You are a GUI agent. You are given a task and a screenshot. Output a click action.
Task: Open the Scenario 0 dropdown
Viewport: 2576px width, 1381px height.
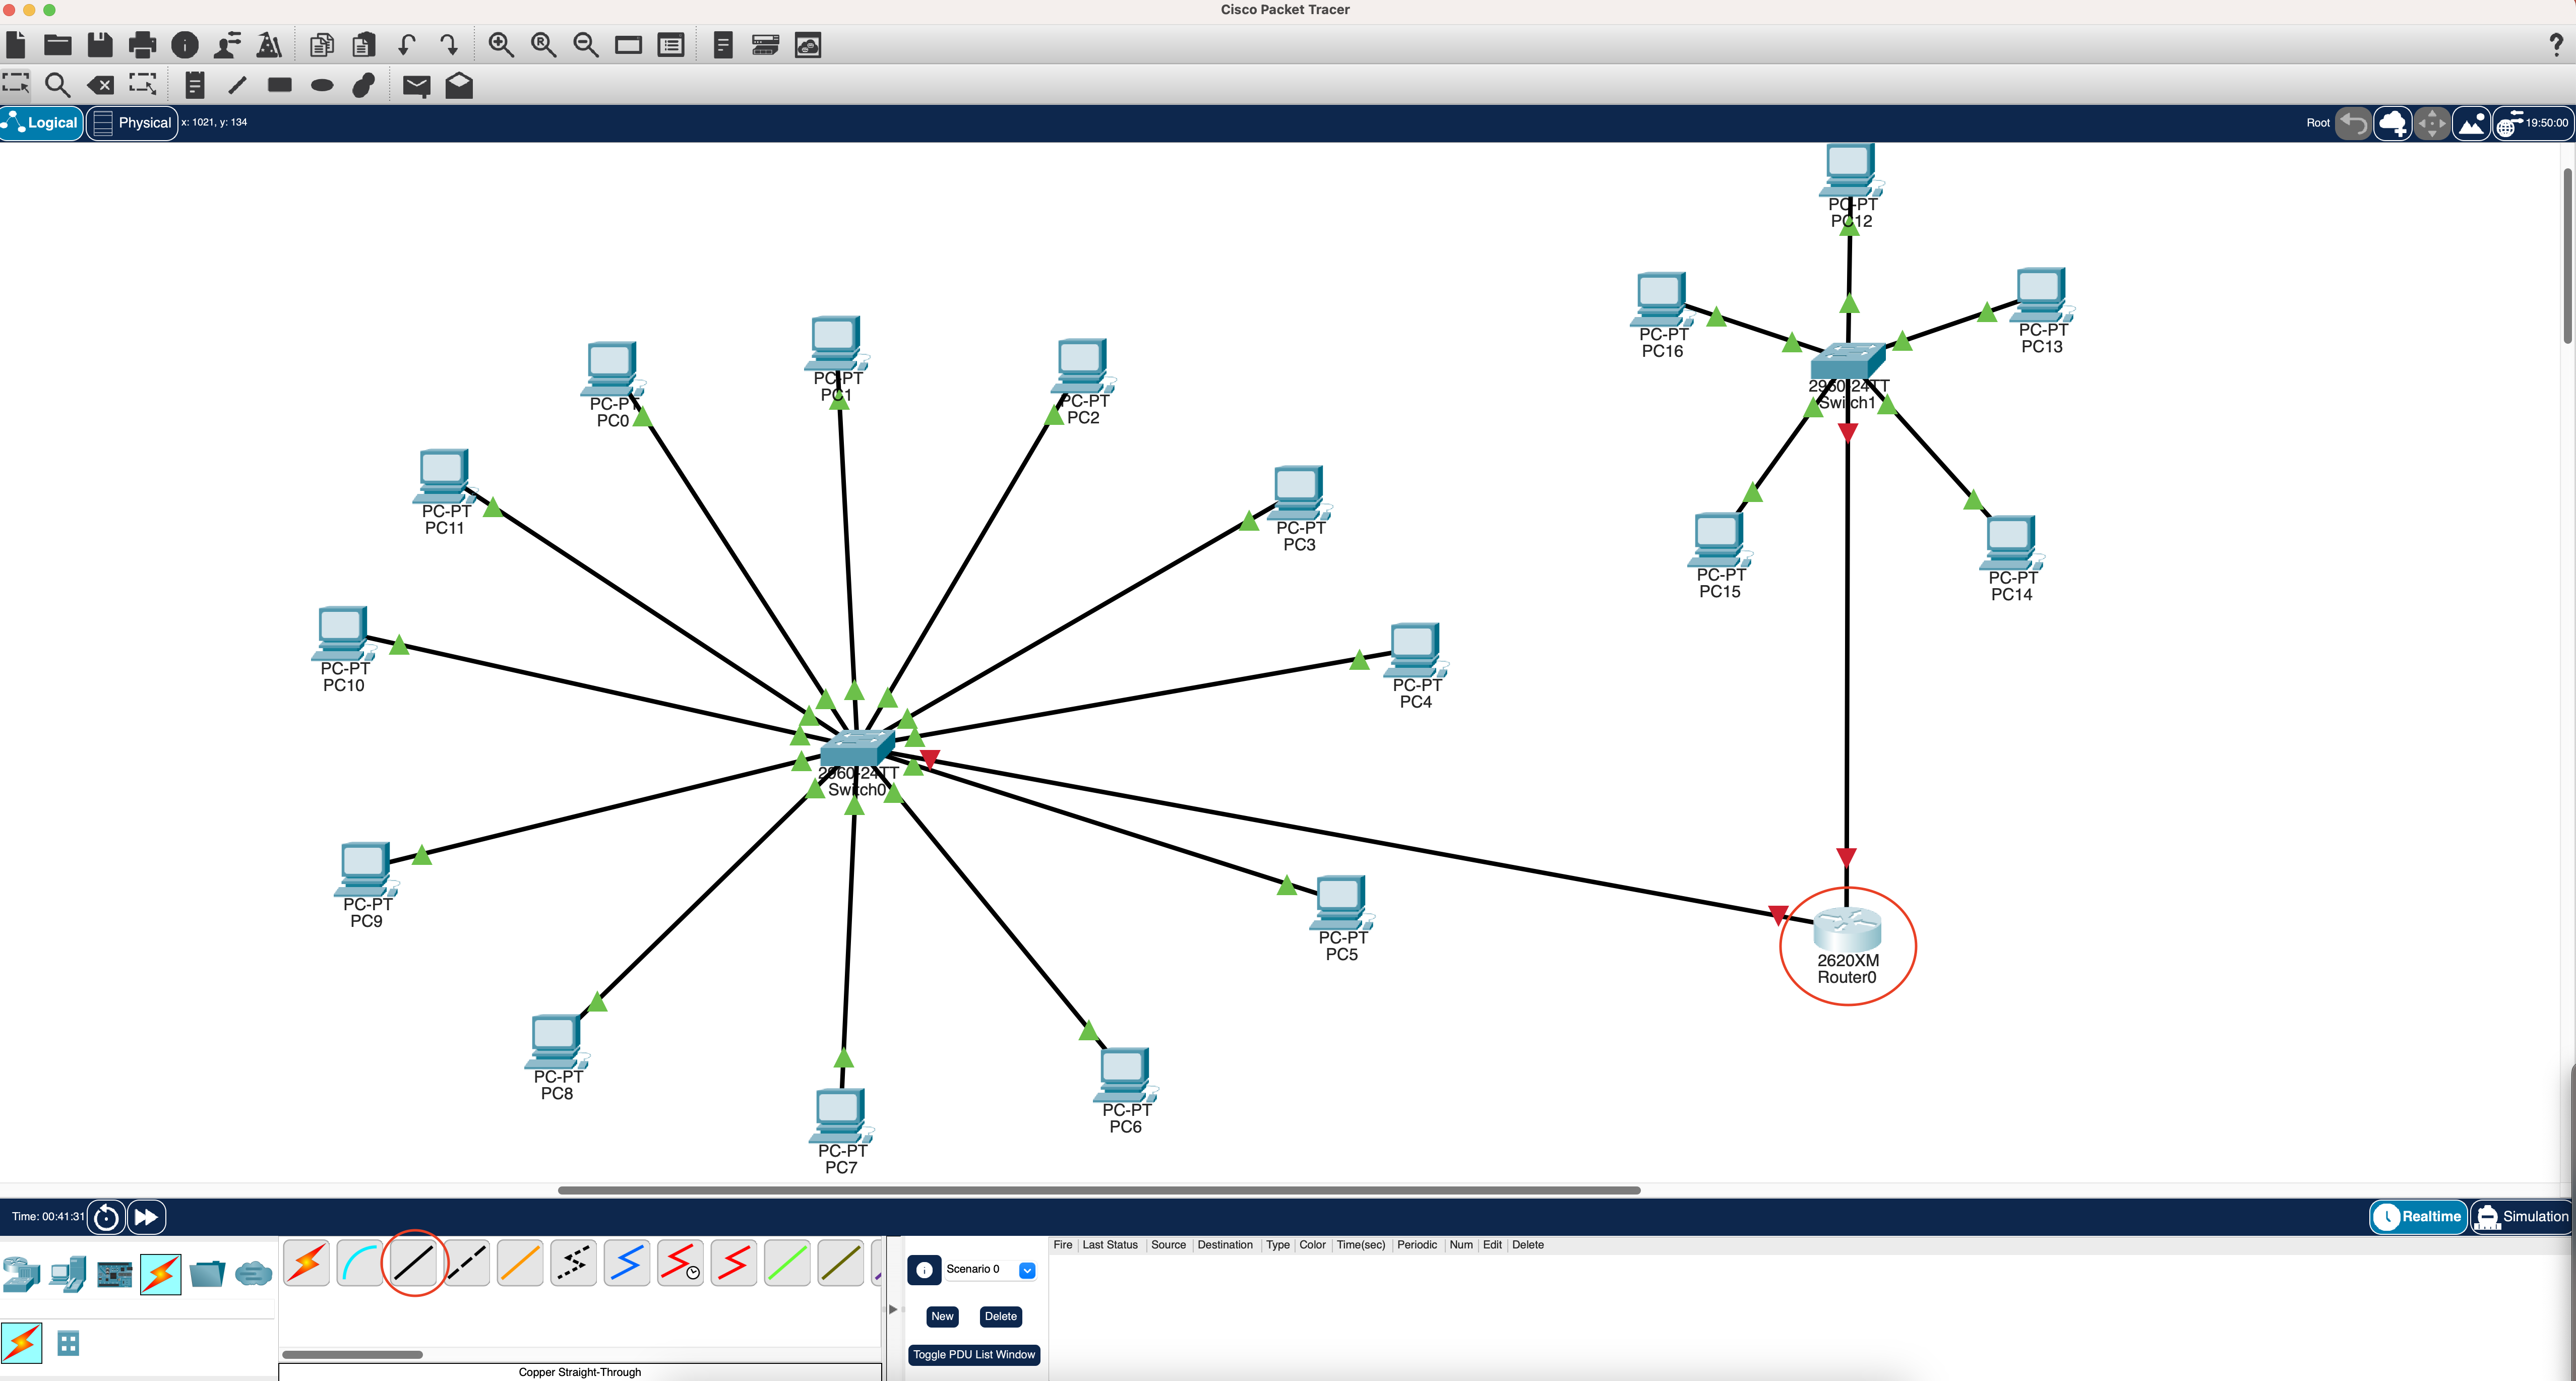[x=1027, y=1270]
